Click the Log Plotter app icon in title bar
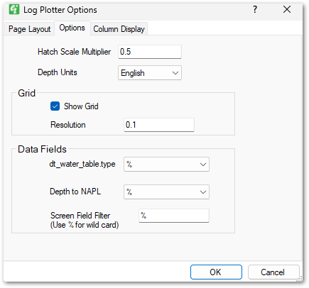Screen dimensions: 309x288 coord(14,9)
